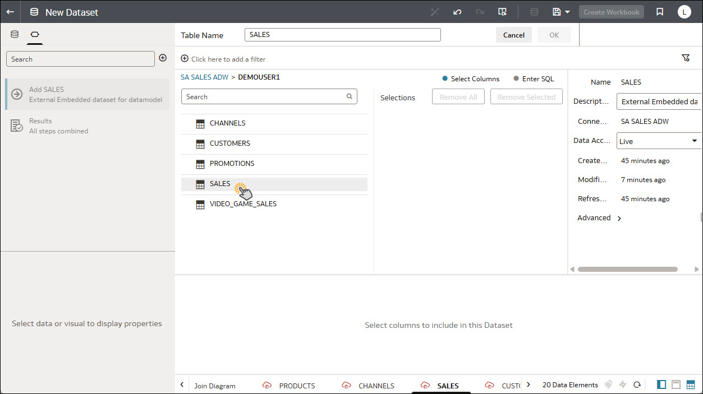Click the DEMOUSER1 breadcrumb

(259, 77)
